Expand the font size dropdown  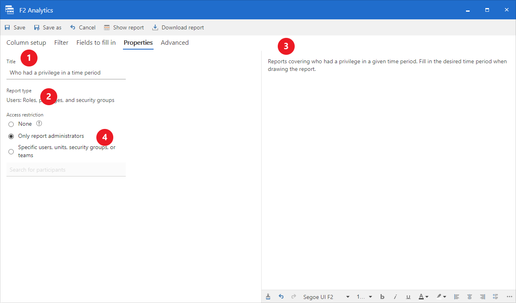tap(364, 297)
